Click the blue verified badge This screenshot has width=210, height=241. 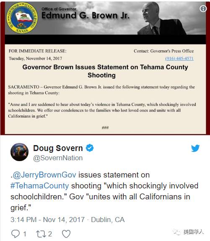90,148
